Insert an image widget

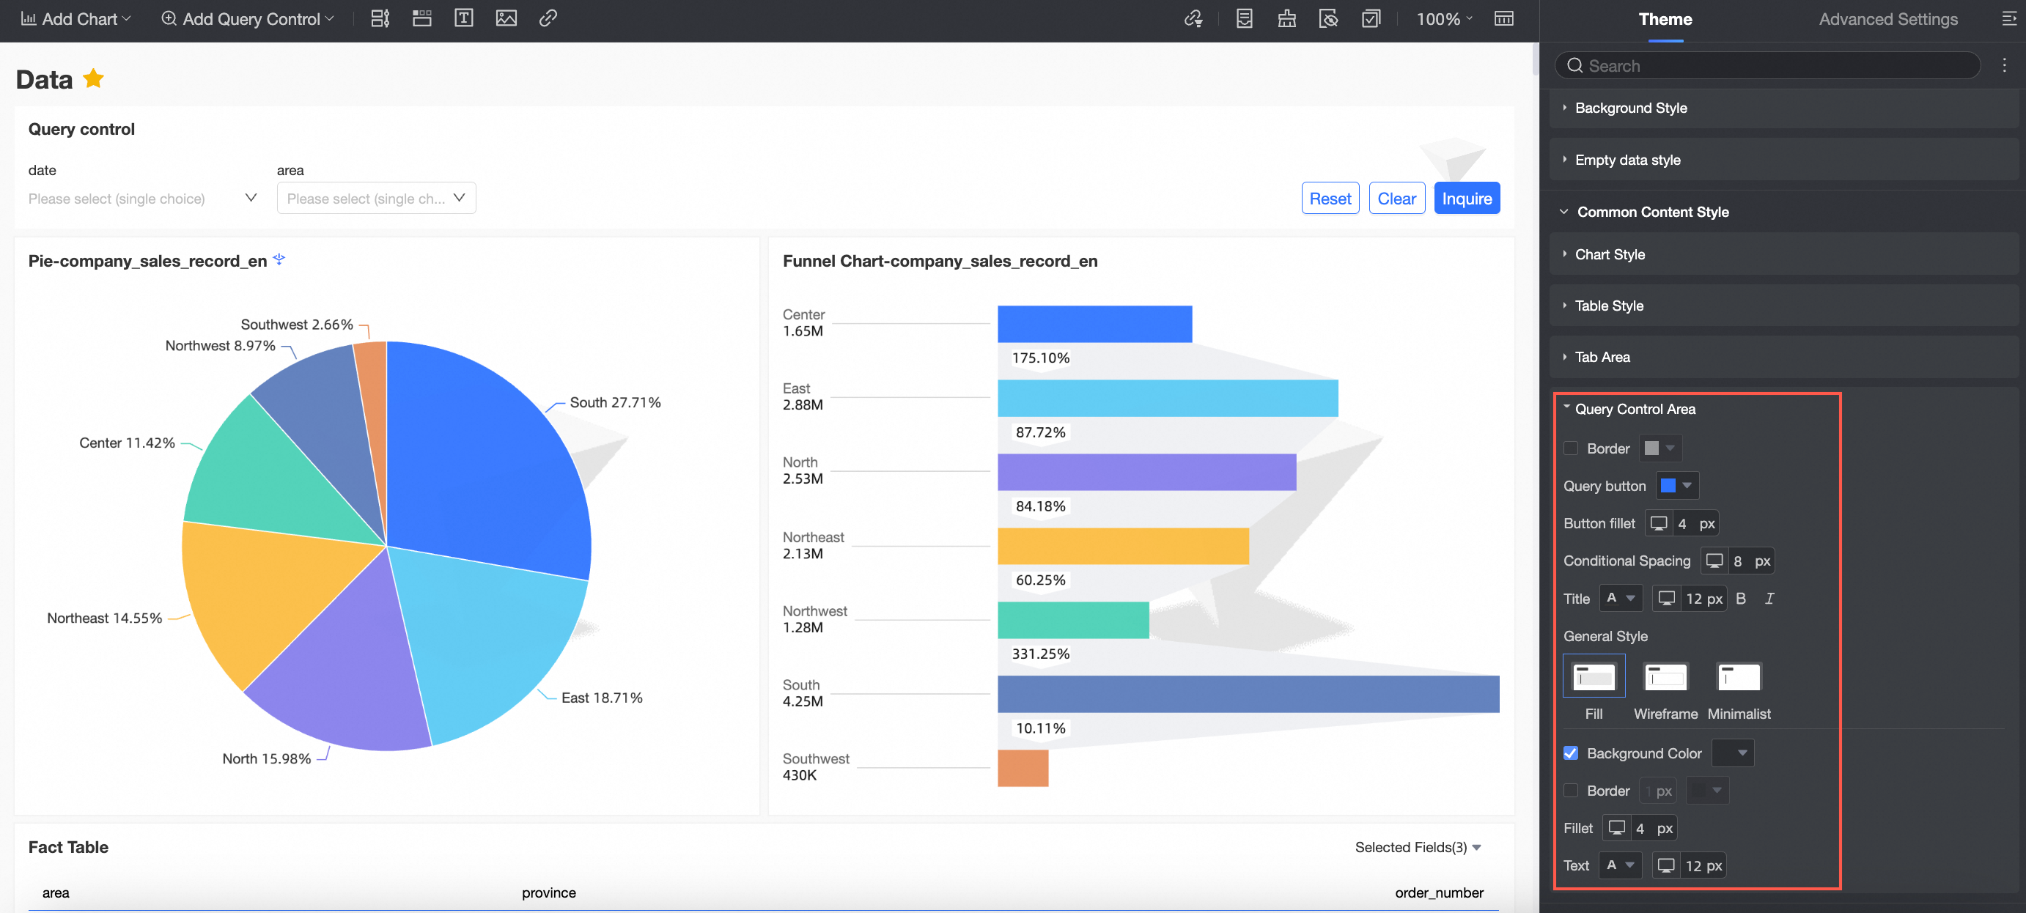pyautogui.click(x=506, y=18)
